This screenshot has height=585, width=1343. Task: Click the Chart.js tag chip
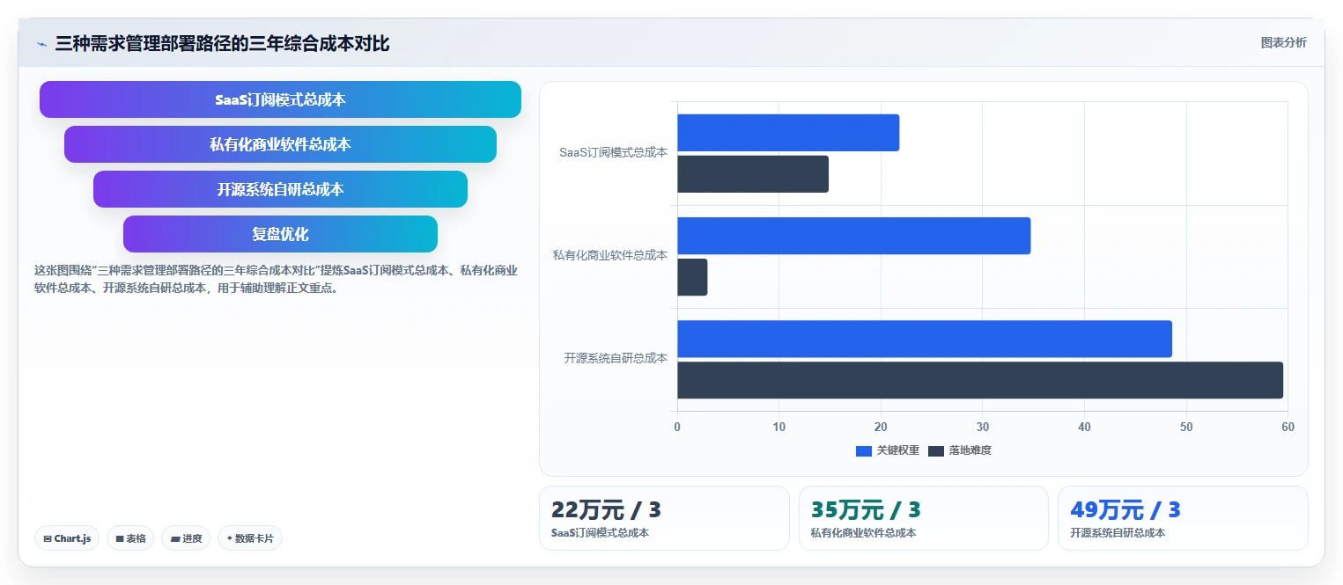click(x=67, y=538)
